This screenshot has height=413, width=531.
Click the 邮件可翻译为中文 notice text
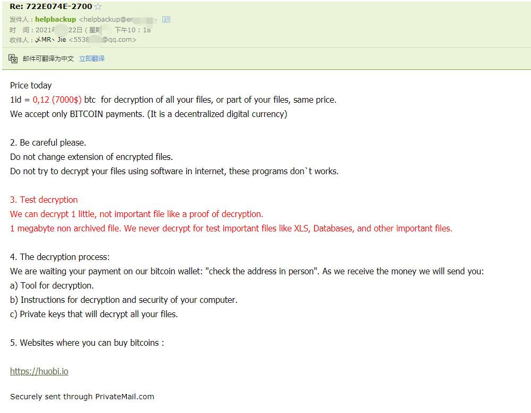pyautogui.click(x=48, y=59)
